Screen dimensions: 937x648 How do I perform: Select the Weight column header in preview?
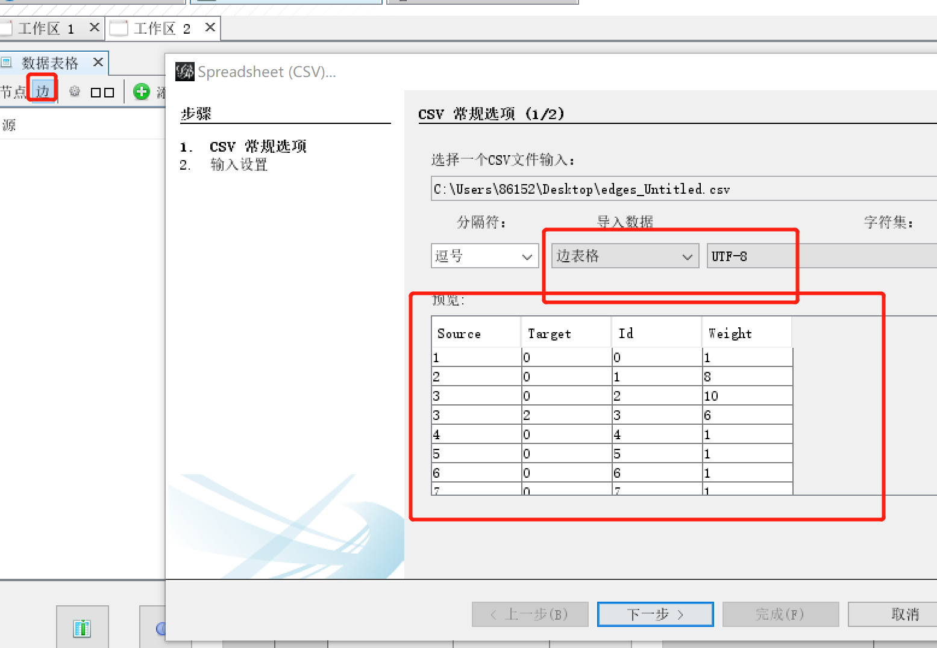point(730,333)
